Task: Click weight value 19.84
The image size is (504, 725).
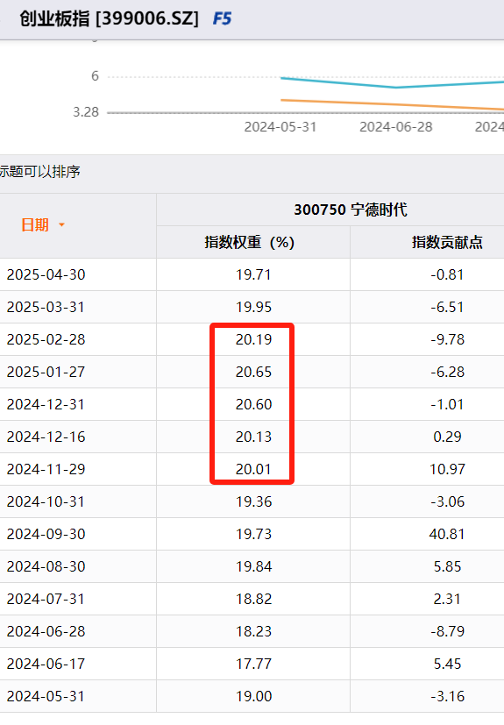Action: tap(253, 566)
